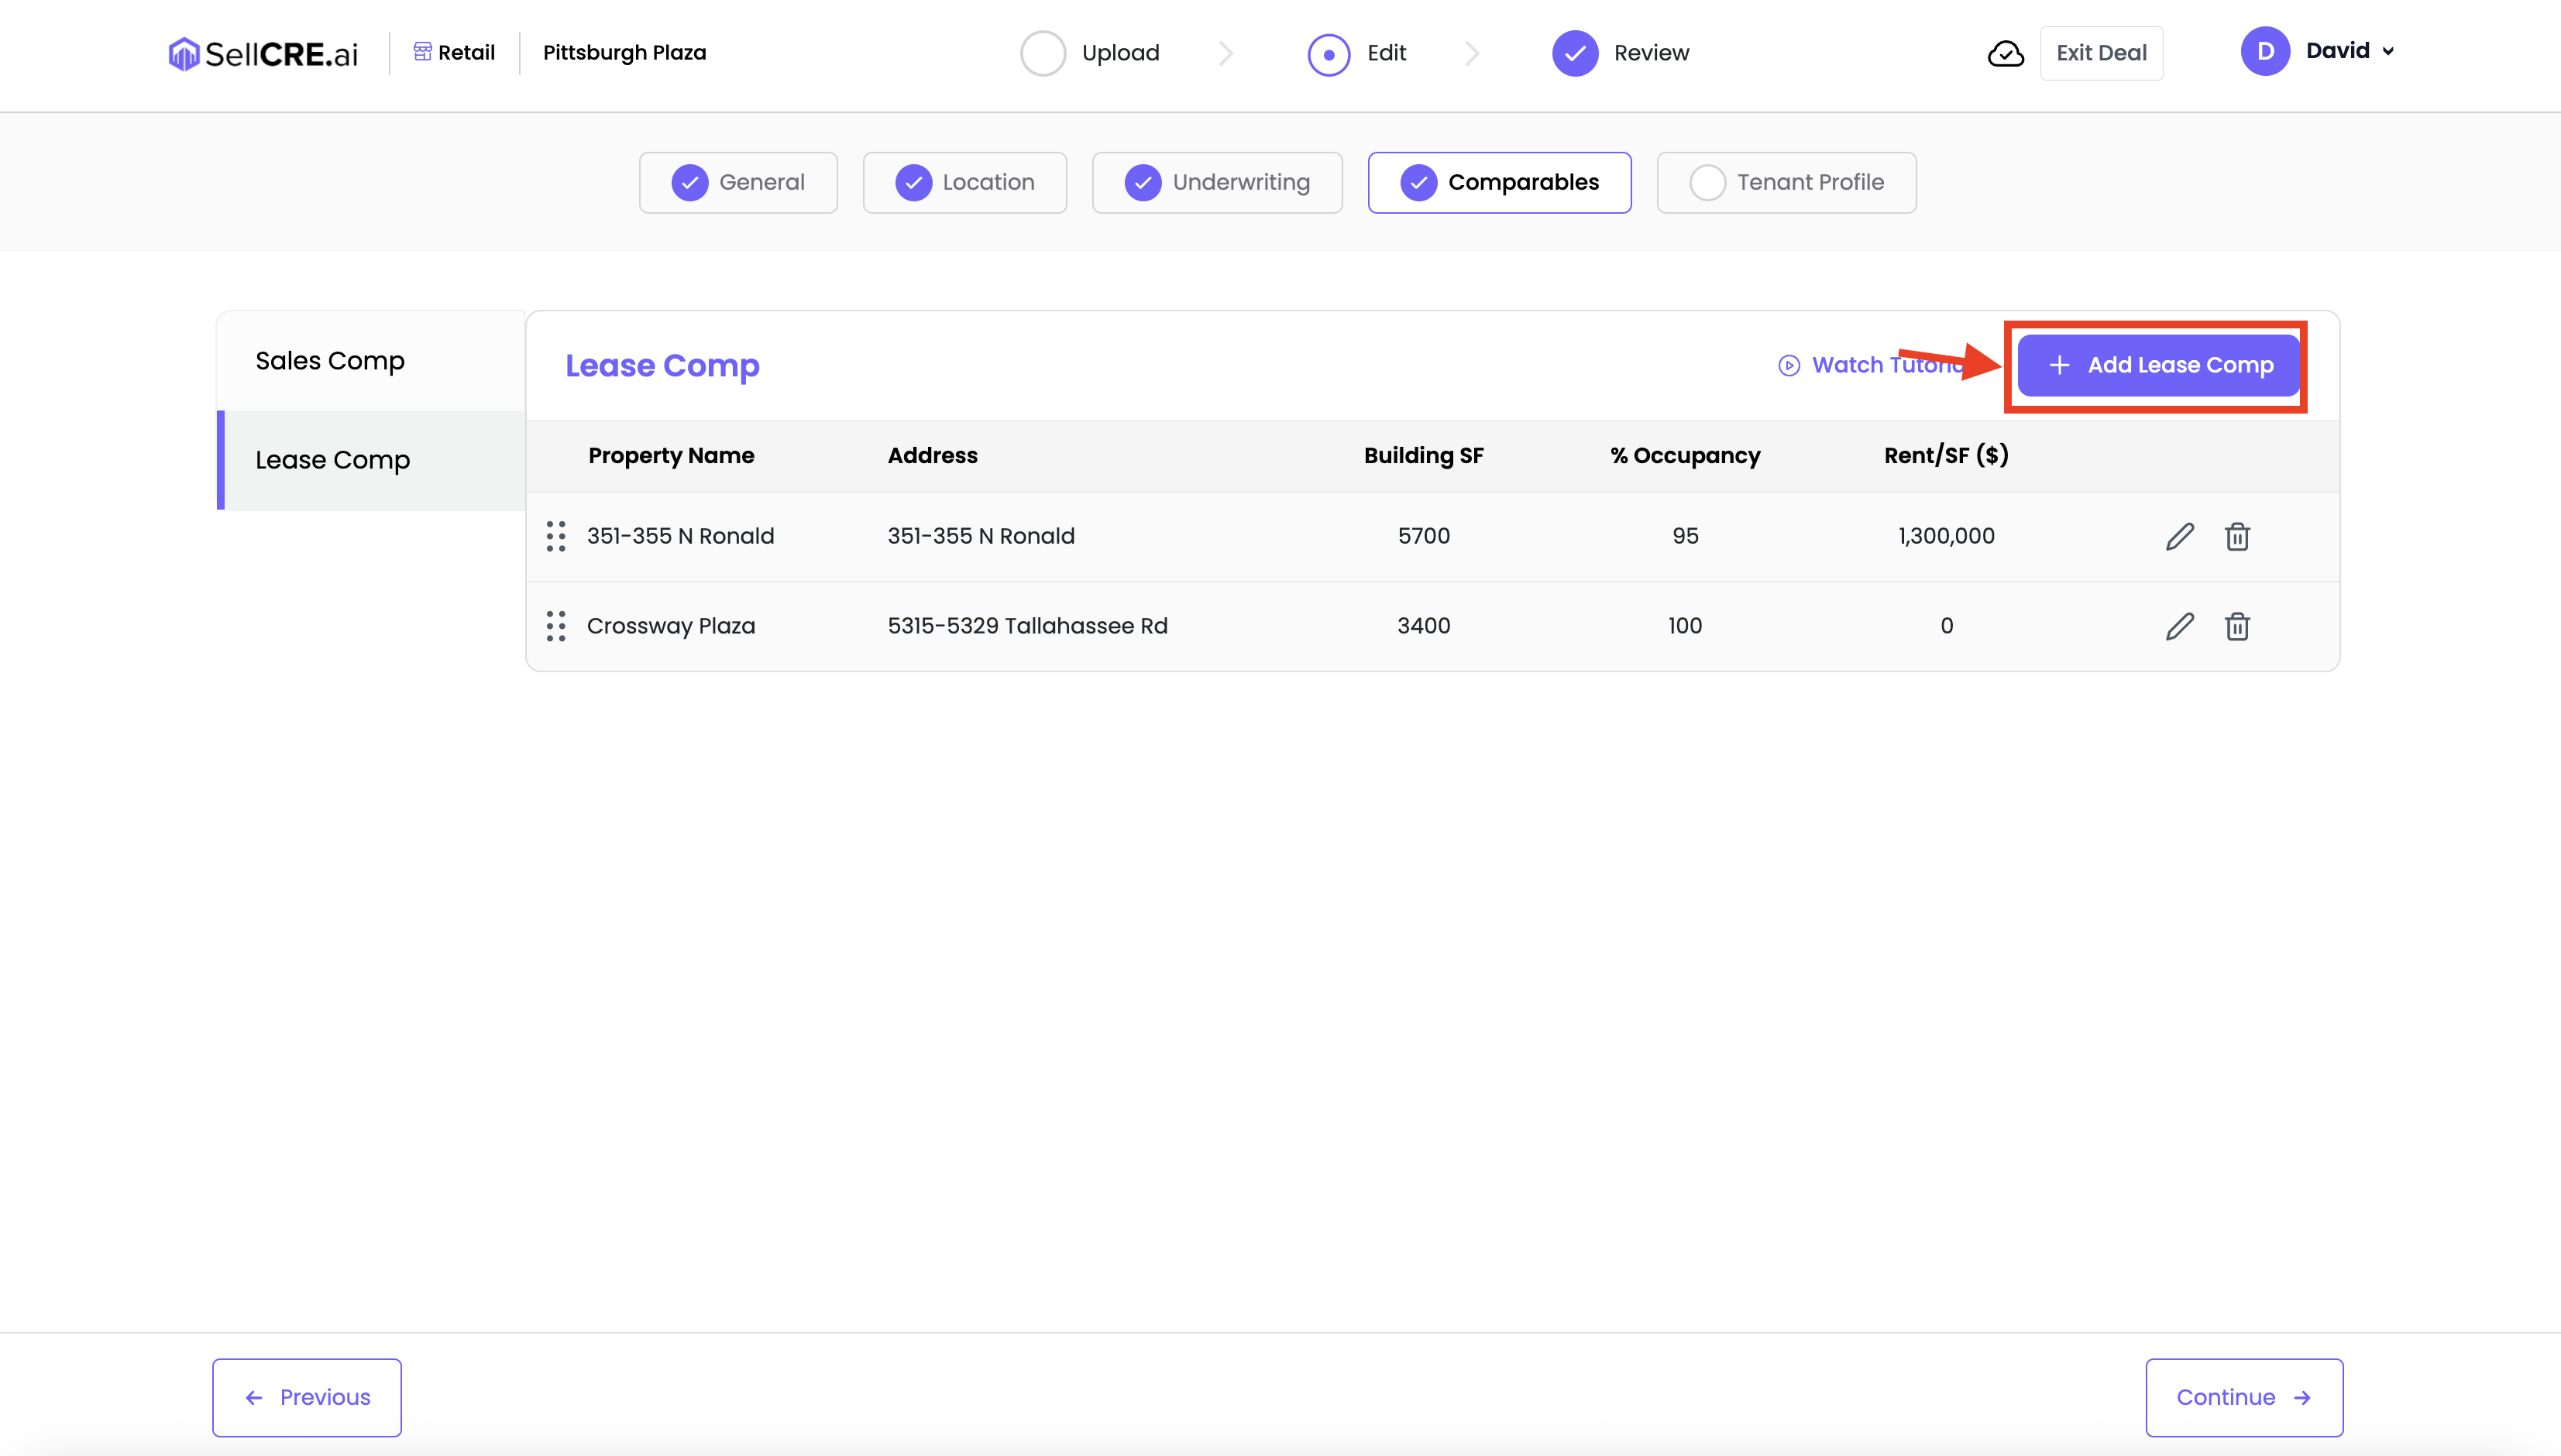Edit the 351-355 N Ronald lease comp
This screenshot has height=1456, width=2561.
tap(2179, 537)
